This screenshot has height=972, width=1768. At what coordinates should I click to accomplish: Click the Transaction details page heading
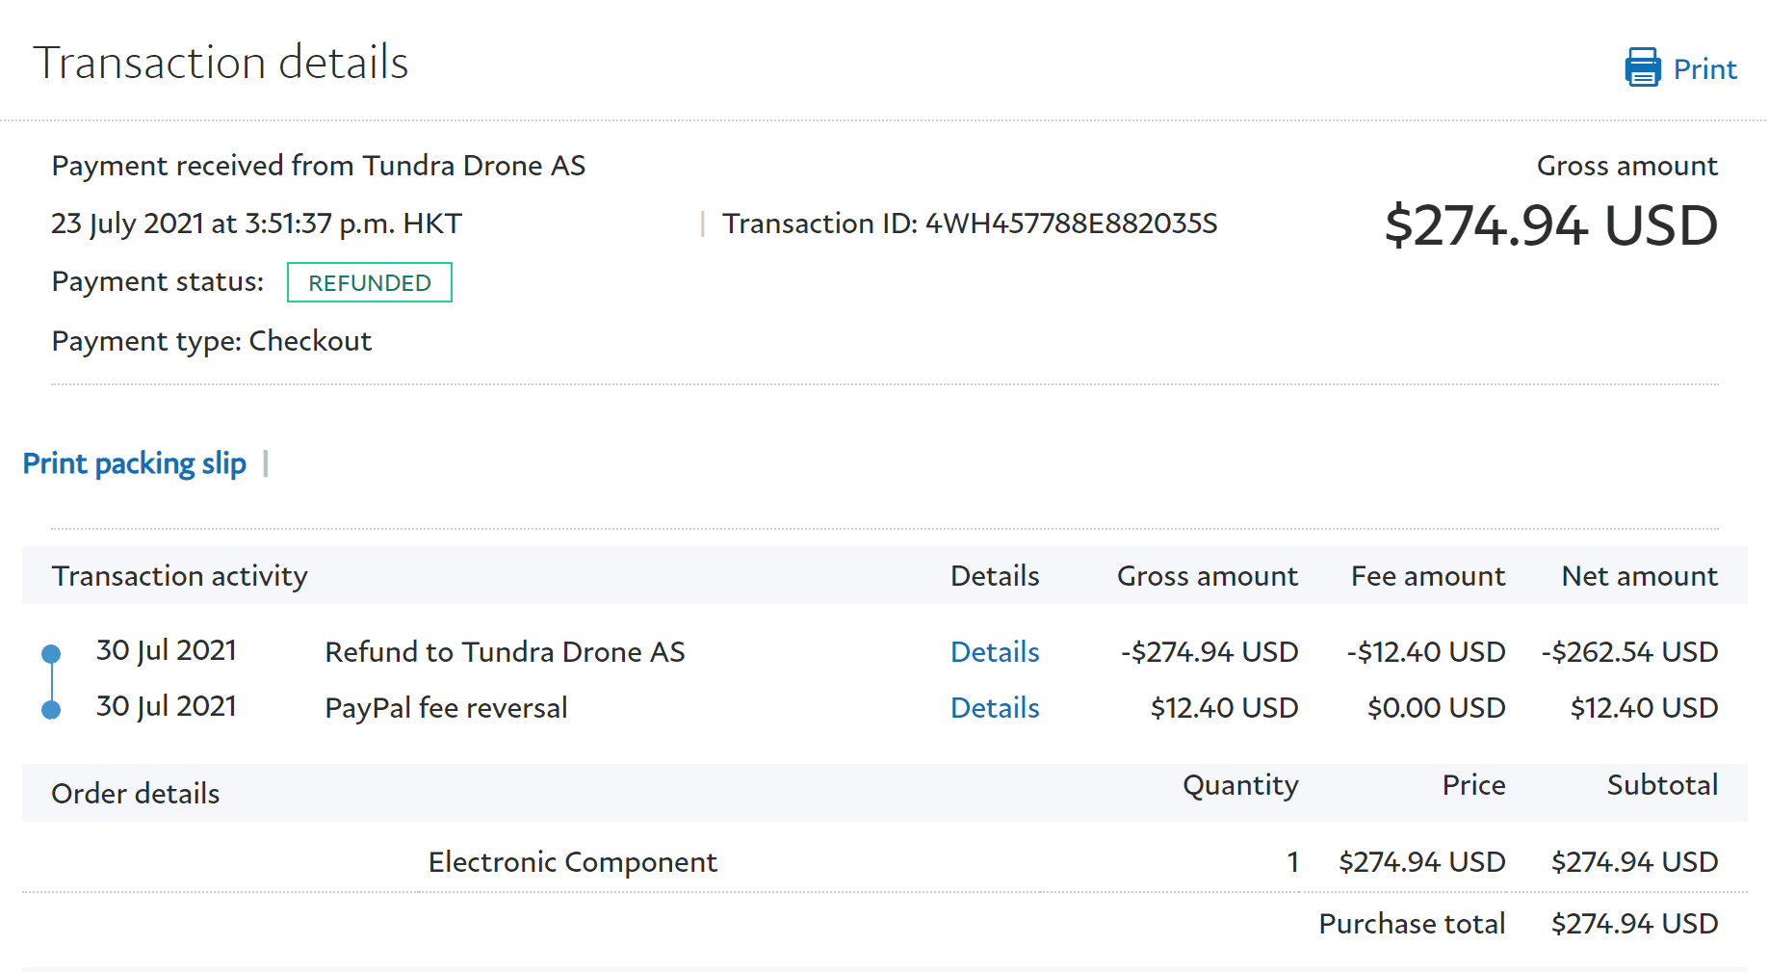221,63
